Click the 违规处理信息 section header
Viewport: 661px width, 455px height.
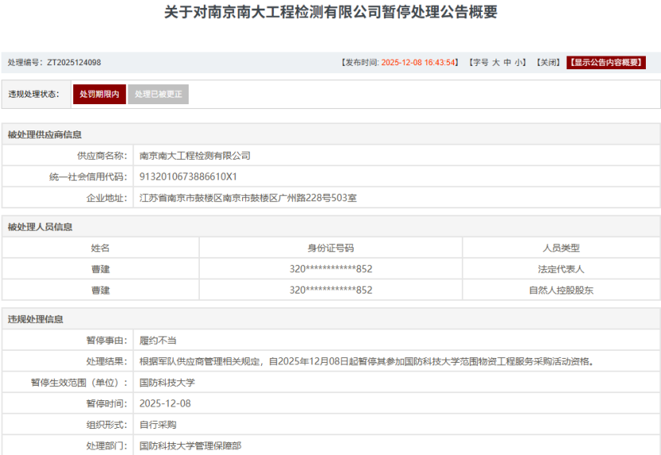point(35,319)
